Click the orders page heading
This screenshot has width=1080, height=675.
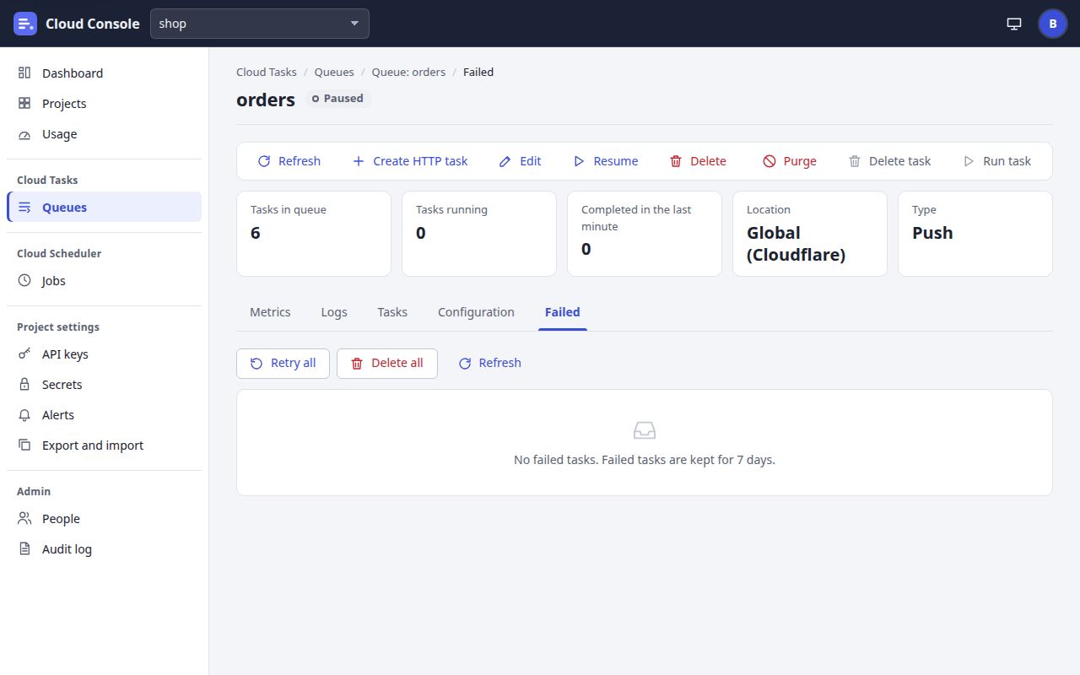click(266, 100)
